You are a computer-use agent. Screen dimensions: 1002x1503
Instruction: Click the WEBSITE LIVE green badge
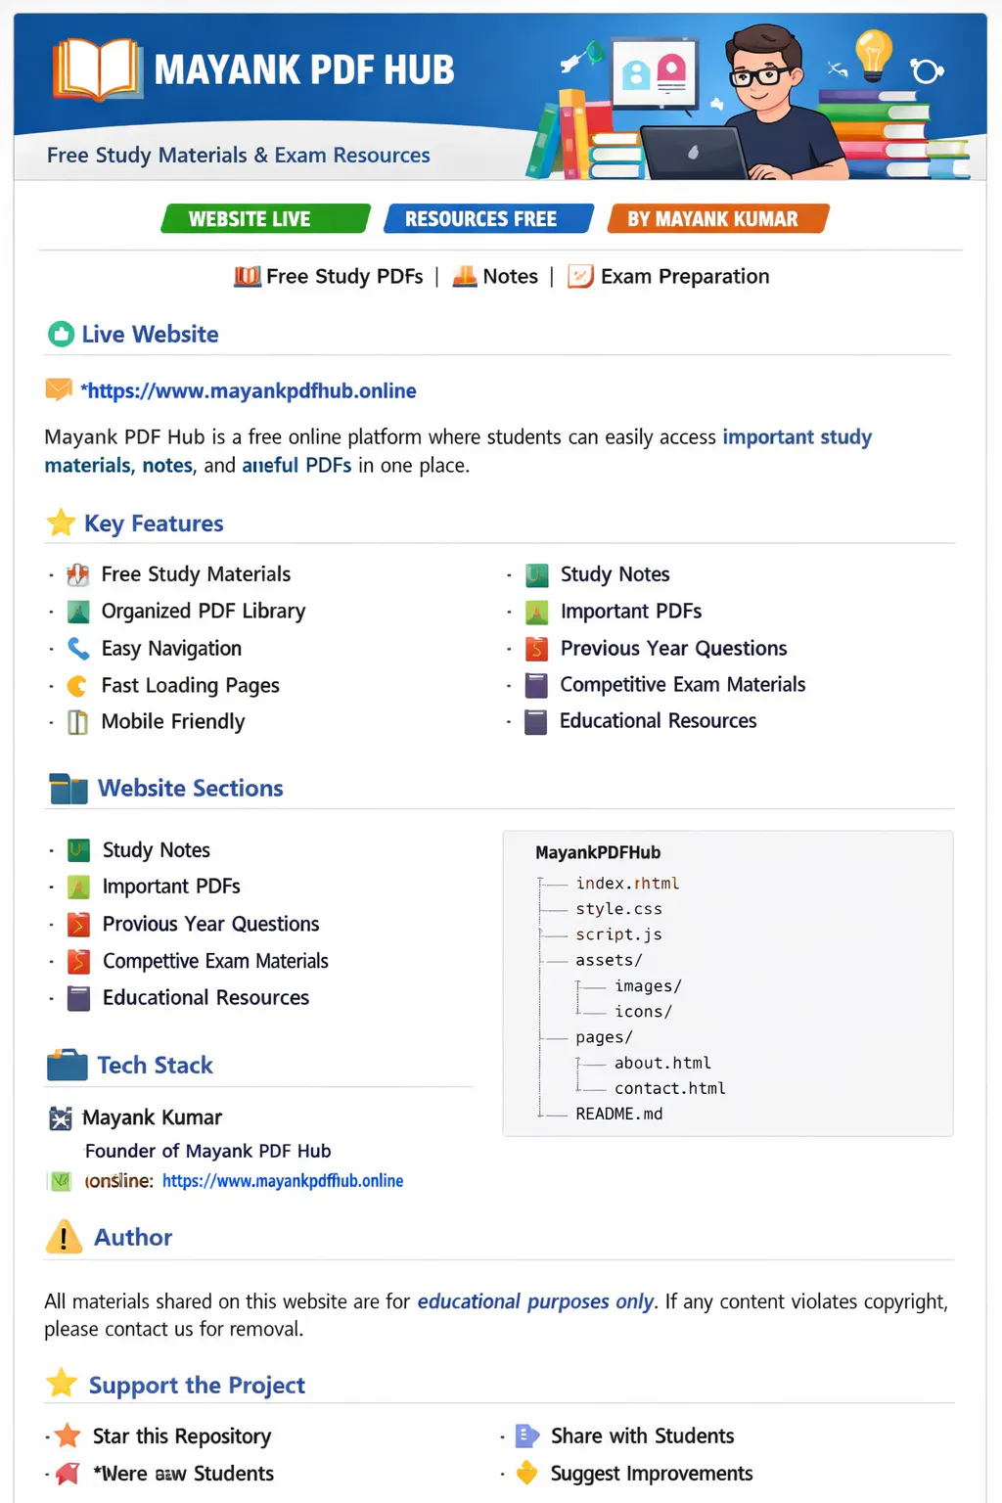(x=265, y=218)
